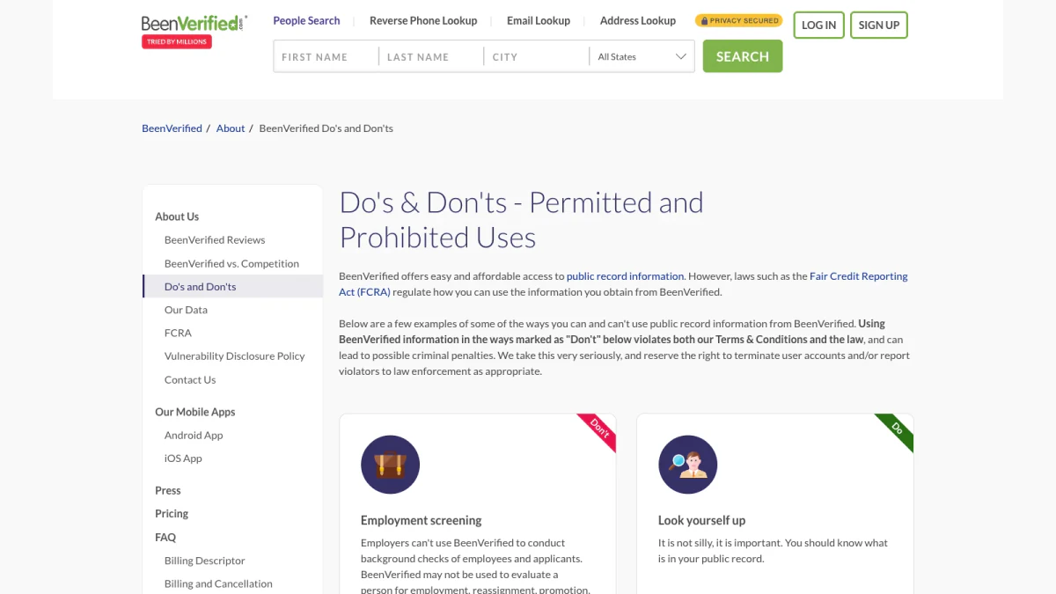Open iOS App sidebar link
The image size is (1056, 594).
point(183,458)
